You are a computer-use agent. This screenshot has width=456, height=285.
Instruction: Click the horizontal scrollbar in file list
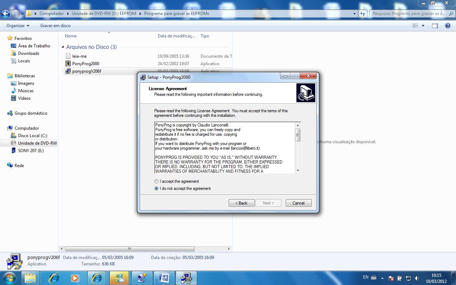pyautogui.click(x=130, y=249)
